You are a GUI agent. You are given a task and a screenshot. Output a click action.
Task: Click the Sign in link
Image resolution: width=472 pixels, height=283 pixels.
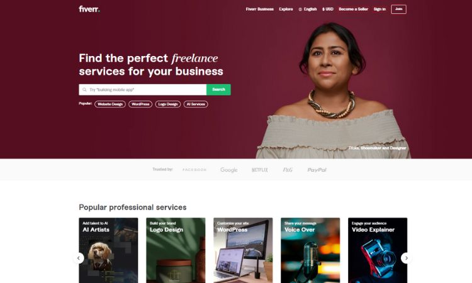pos(379,9)
